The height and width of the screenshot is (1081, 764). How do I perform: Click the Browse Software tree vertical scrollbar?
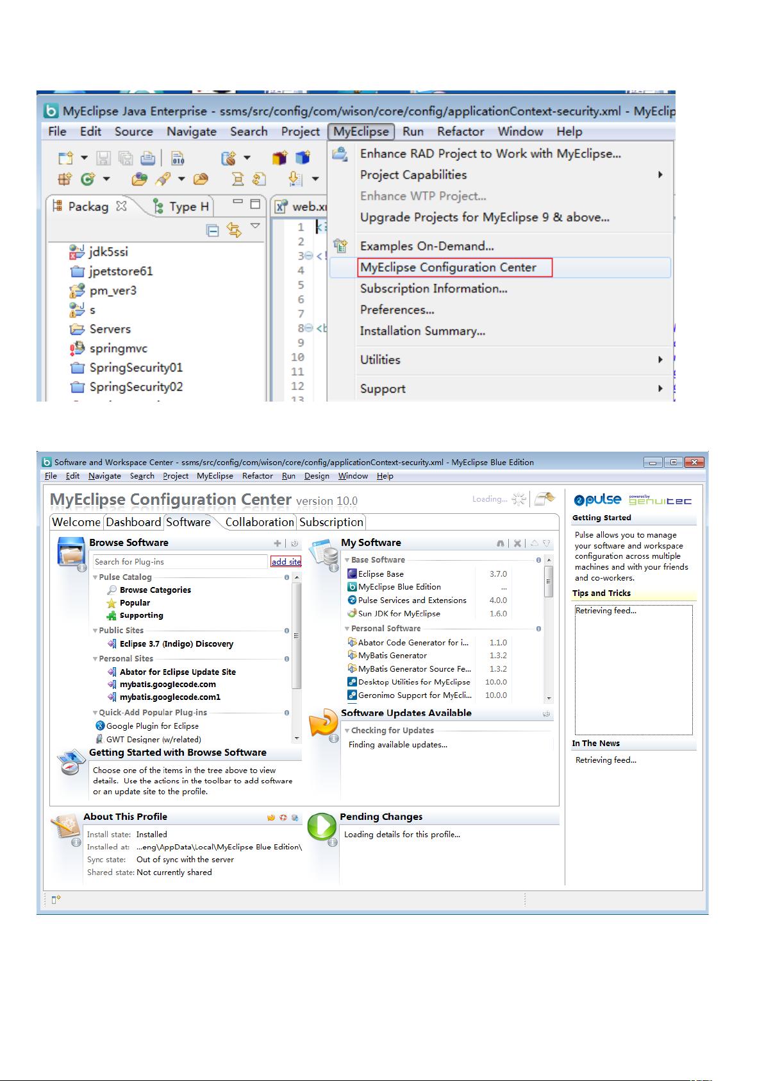pyautogui.click(x=297, y=658)
